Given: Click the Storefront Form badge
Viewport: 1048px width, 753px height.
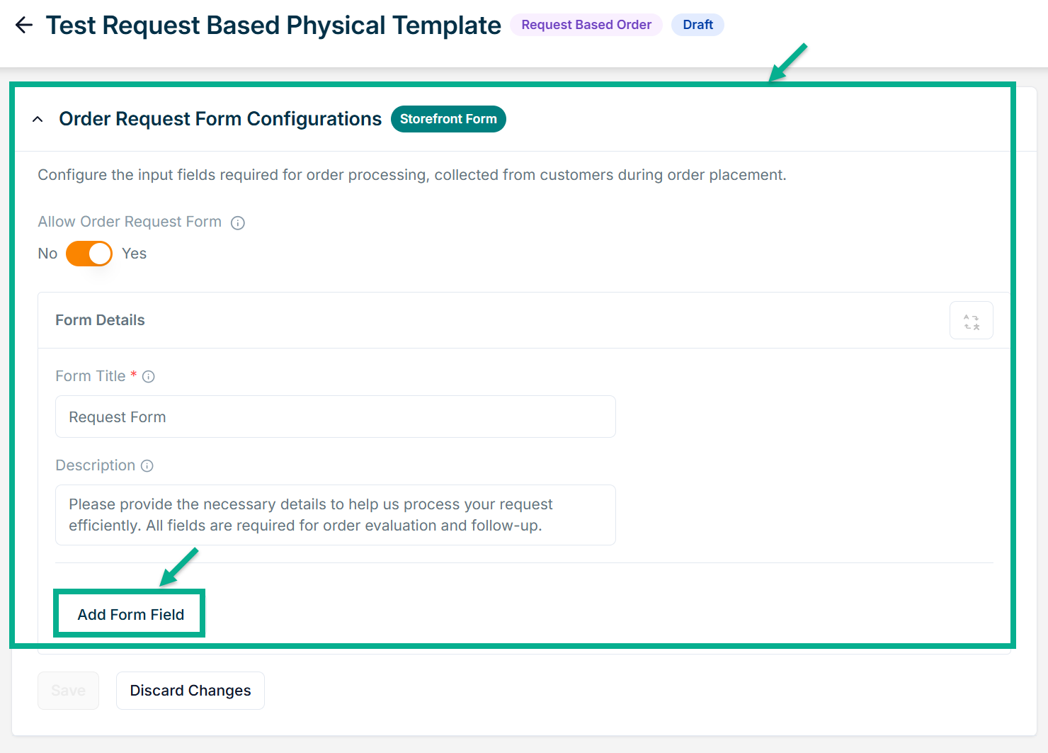Looking at the screenshot, I should click(x=448, y=119).
